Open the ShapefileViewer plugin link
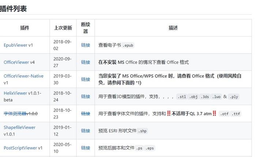 pyautogui.click(x=19, y=127)
